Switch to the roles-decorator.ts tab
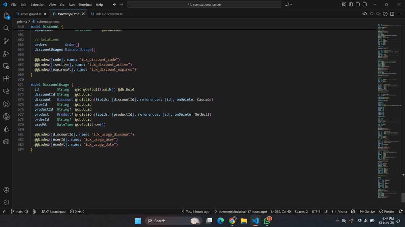This screenshot has height=227, width=405. point(109,14)
